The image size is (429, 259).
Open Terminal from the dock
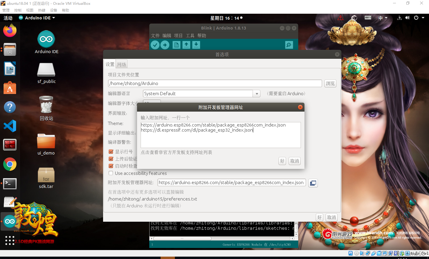10,183
